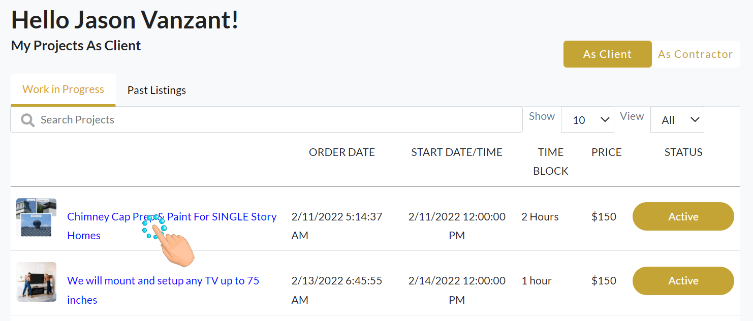This screenshot has height=321, width=753.
Task: Click the STATUS column header
Action: pos(683,152)
